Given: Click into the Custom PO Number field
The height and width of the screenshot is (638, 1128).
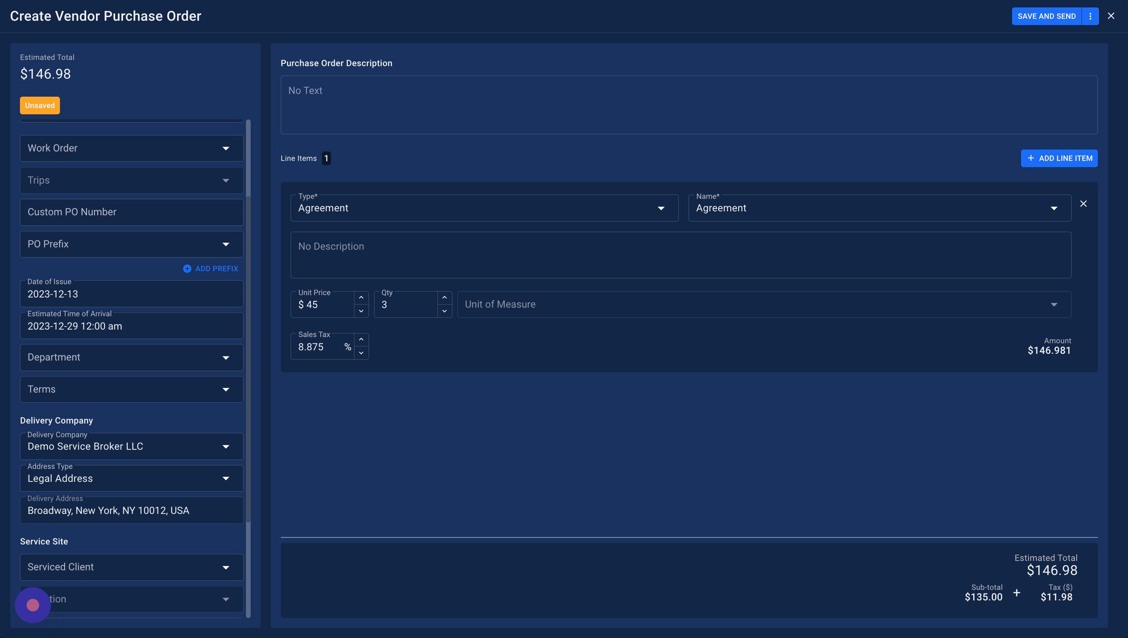Looking at the screenshot, I should (132, 212).
